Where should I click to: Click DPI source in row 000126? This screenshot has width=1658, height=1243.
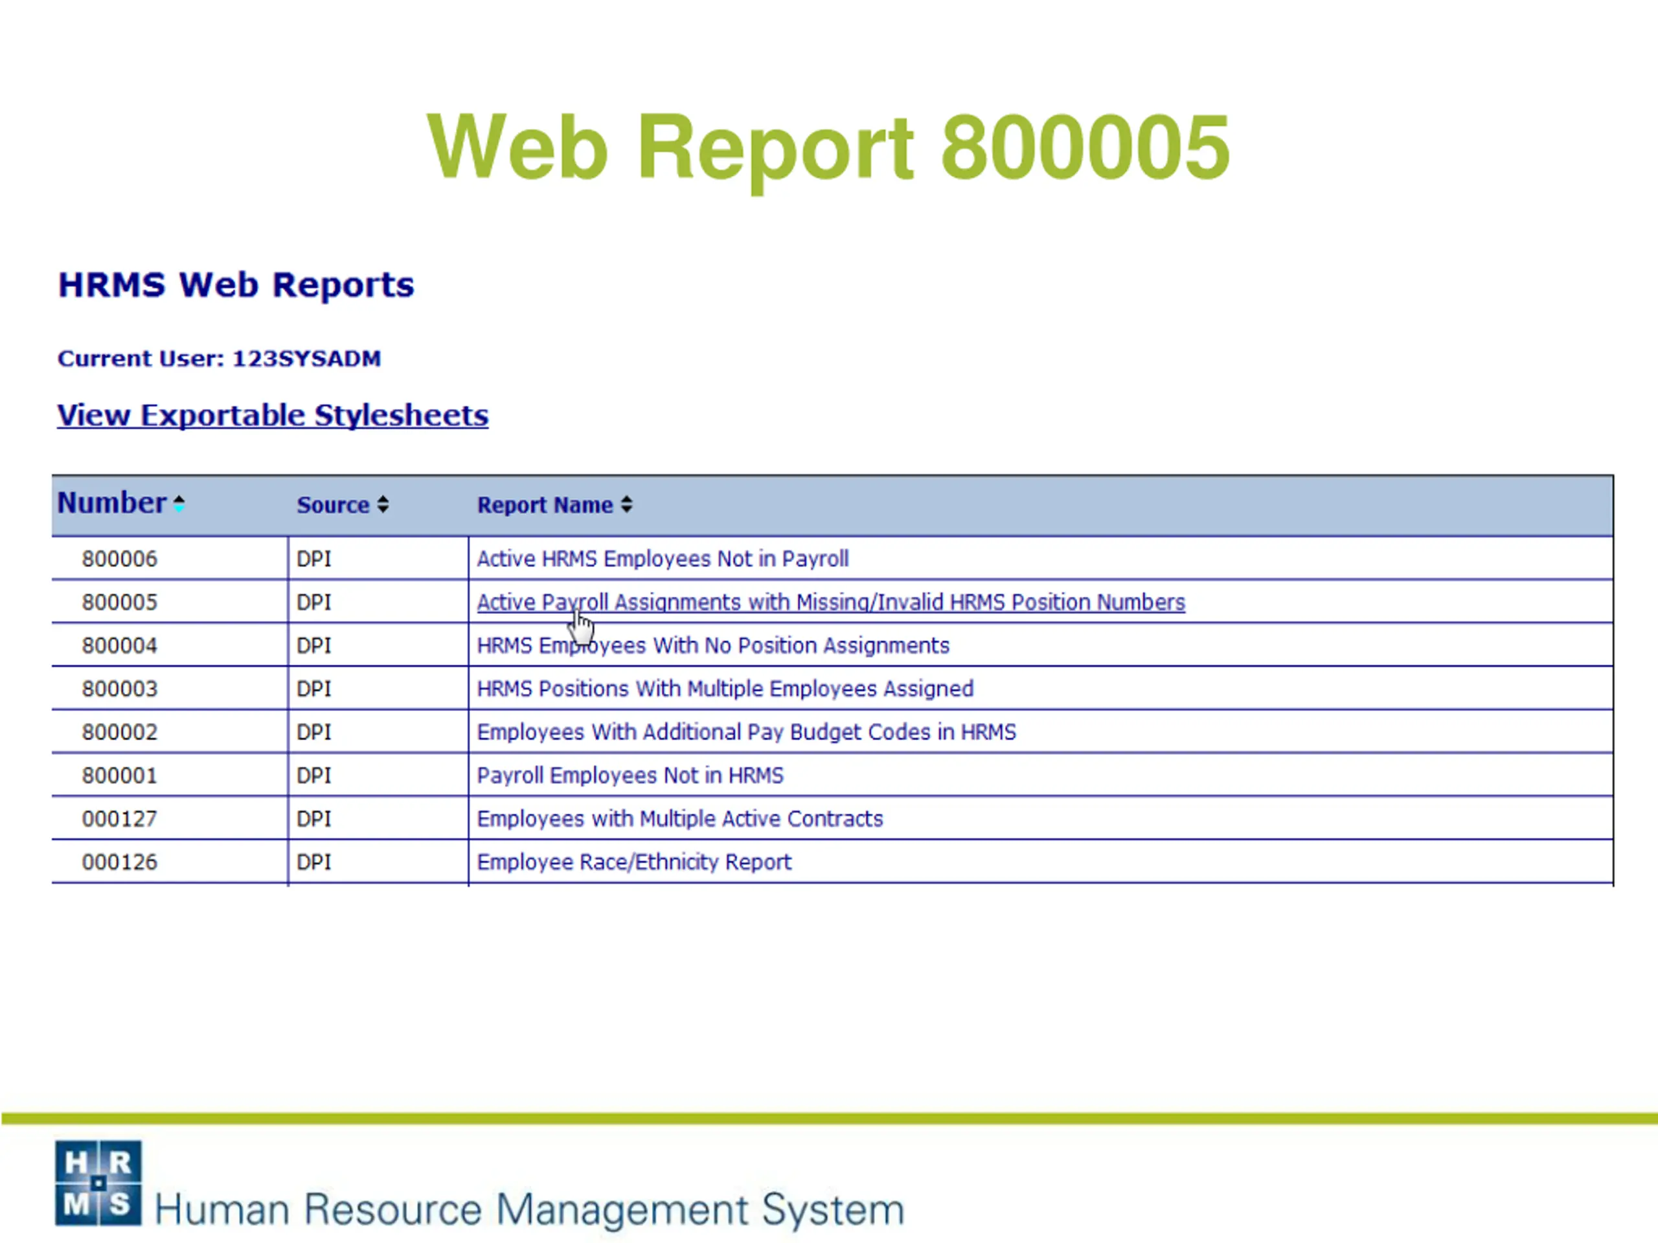pos(314,862)
